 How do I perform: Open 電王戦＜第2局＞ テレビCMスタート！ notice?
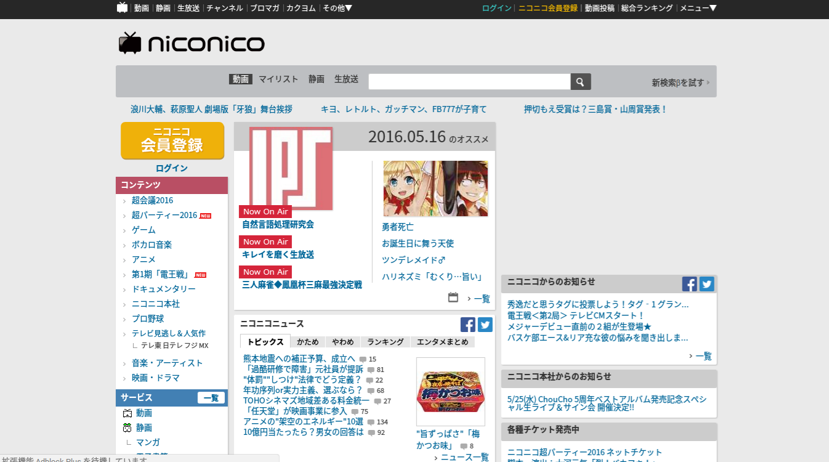pos(575,315)
